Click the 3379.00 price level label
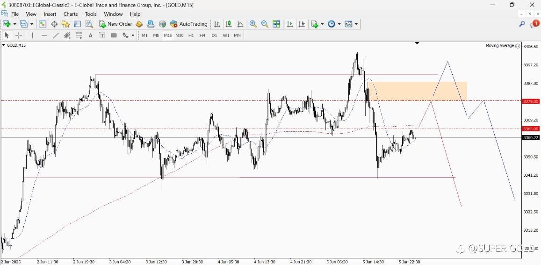The width and height of the screenshot is (541, 265). coord(531,101)
